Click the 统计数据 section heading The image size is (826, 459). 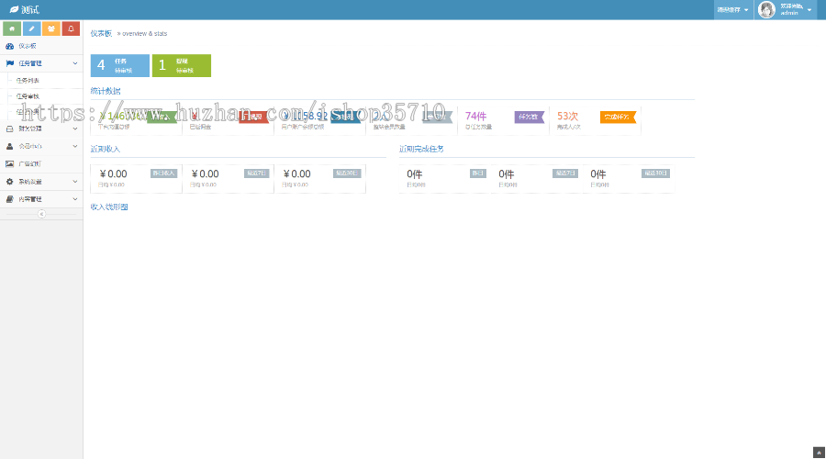pyautogui.click(x=106, y=91)
